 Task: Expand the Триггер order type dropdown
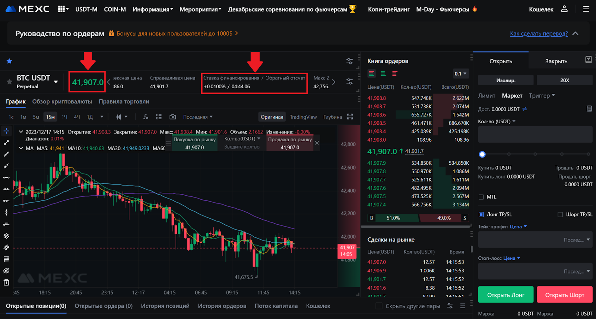click(x=542, y=96)
